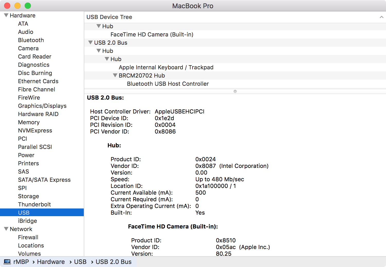
Task: Click the yellow minimize window button
Action: tap(17, 6)
